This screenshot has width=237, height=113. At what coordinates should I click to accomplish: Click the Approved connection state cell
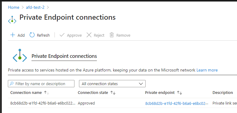(x=86, y=103)
